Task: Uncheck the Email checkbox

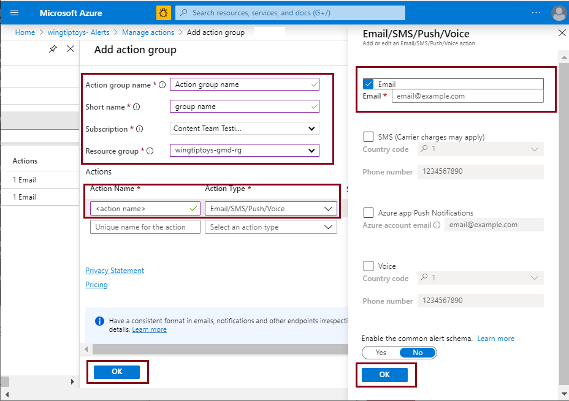Action: 367,84
